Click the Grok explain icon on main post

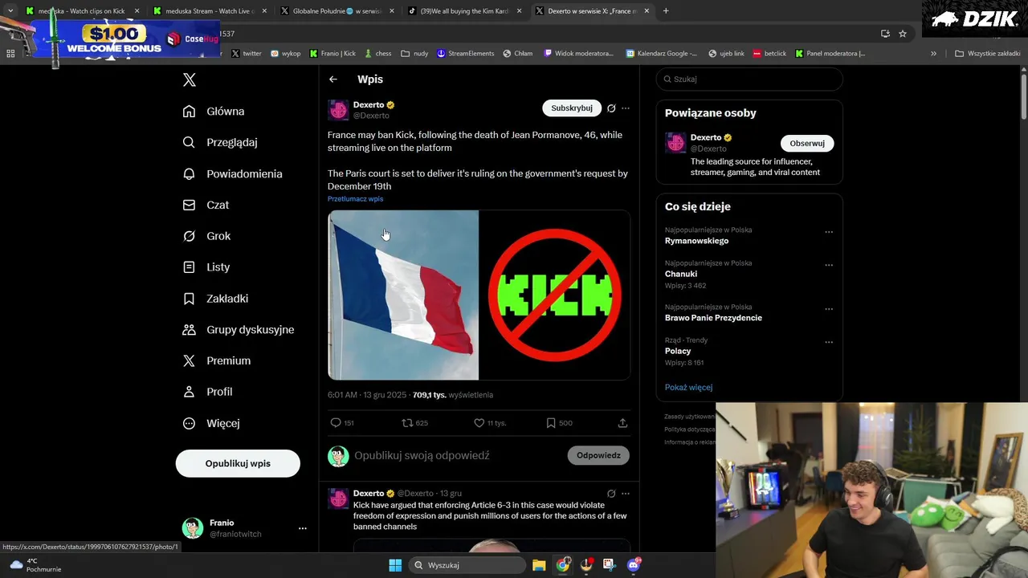[x=611, y=108]
